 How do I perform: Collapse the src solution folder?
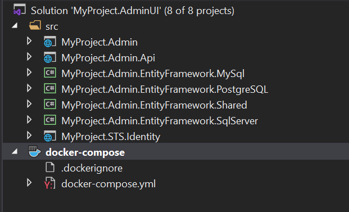pyautogui.click(x=15, y=26)
